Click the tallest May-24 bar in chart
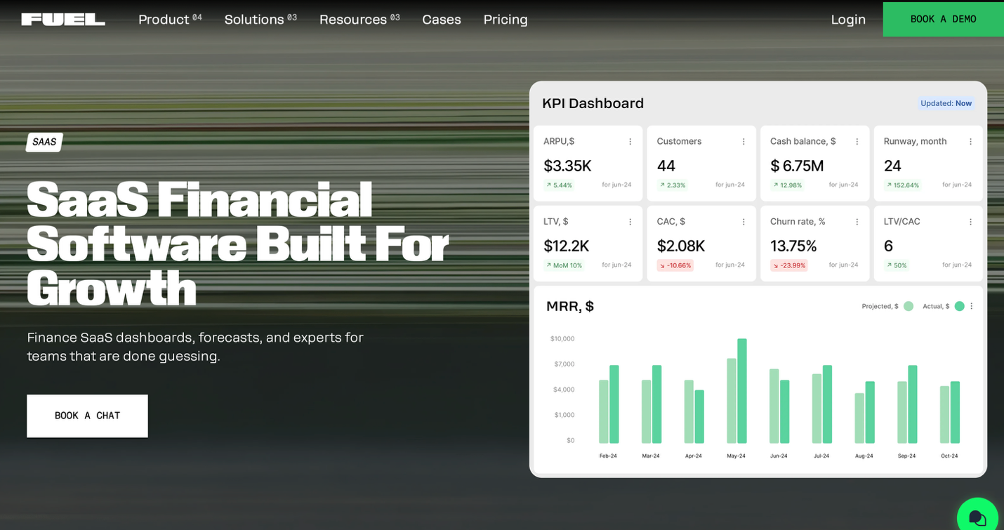Image resolution: width=1004 pixels, height=530 pixels. pos(741,391)
